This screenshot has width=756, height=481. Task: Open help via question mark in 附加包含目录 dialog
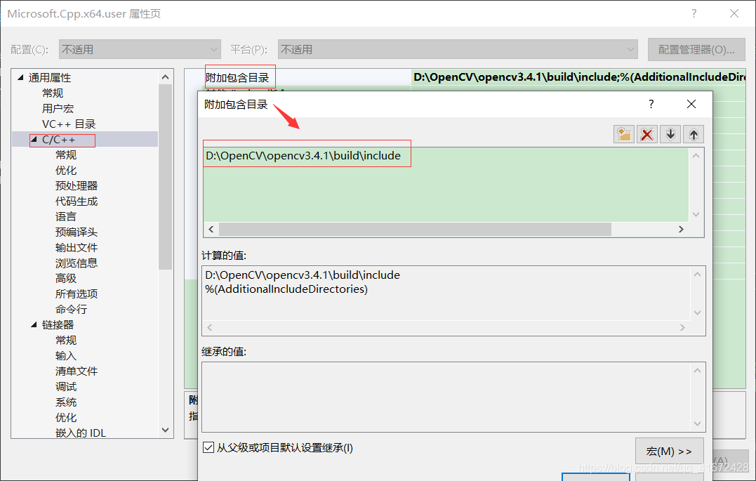pos(651,103)
